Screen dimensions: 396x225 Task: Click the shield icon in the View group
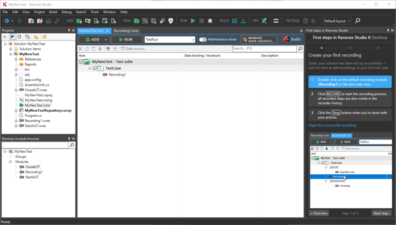(x=171, y=21)
